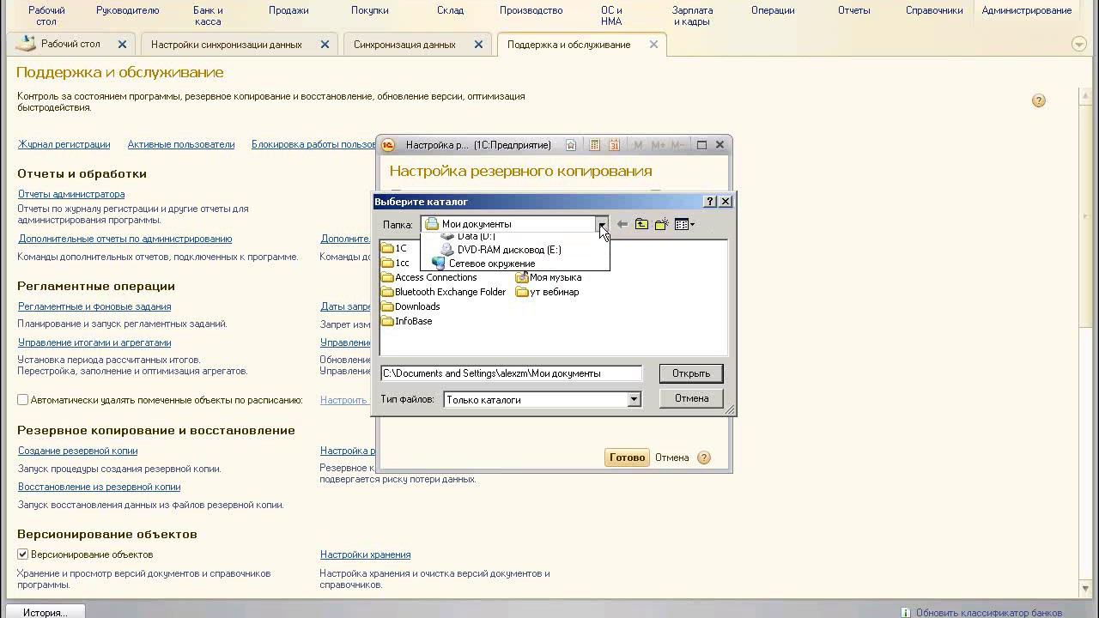The height and width of the screenshot is (618, 1099).
Task: Create a new folder with toolbar icon
Action: coord(661,225)
